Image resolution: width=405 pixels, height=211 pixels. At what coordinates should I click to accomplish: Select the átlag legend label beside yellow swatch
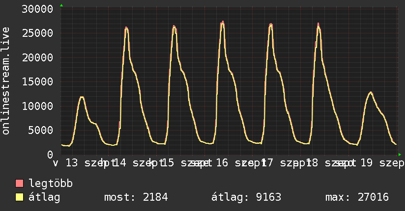tap(44, 197)
